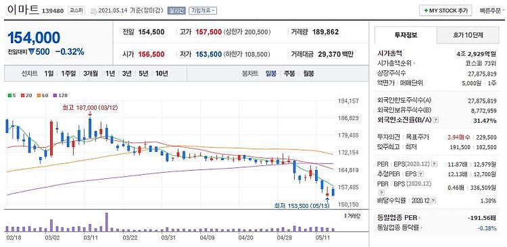507x247 pixels.
Task: Switch to the 호가10단계 tab
Action: tap(468, 35)
